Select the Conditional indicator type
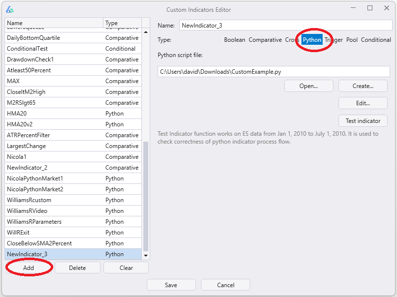397x297 pixels. [376, 40]
